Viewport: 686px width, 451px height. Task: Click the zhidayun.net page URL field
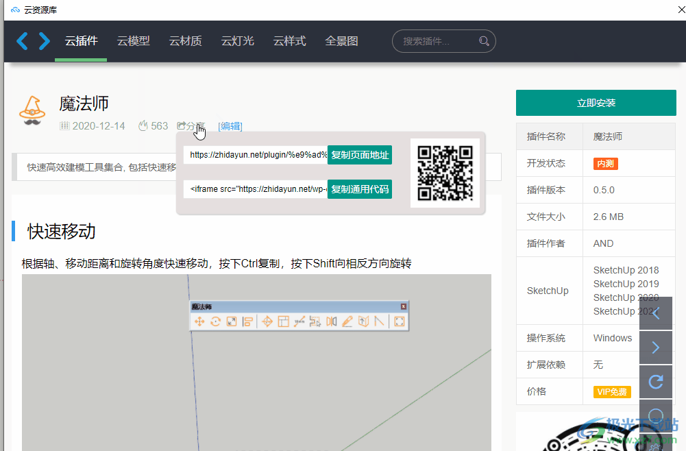[x=256, y=155]
